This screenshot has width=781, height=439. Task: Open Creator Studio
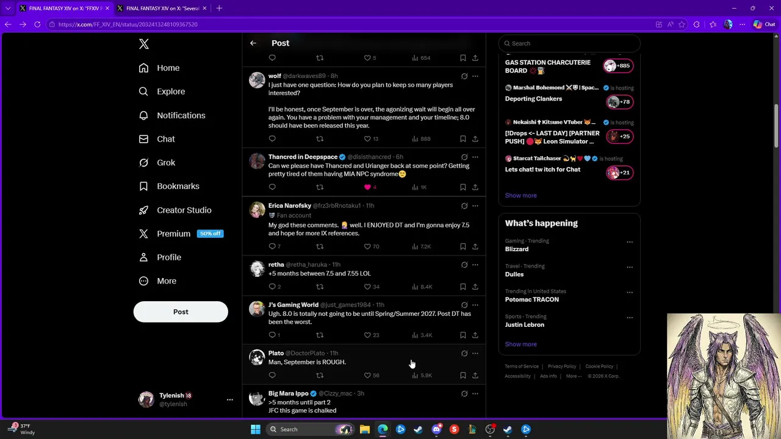pos(175,210)
